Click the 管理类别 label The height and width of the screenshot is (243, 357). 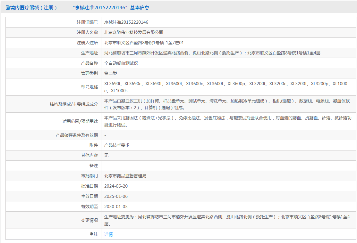point(89,73)
